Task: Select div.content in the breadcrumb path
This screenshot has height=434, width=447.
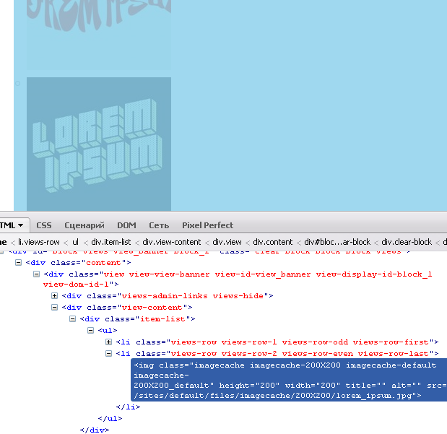Action: pos(273,242)
